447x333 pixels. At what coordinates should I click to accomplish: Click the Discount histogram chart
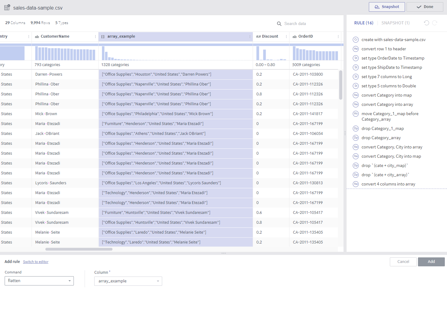(x=271, y=53)
